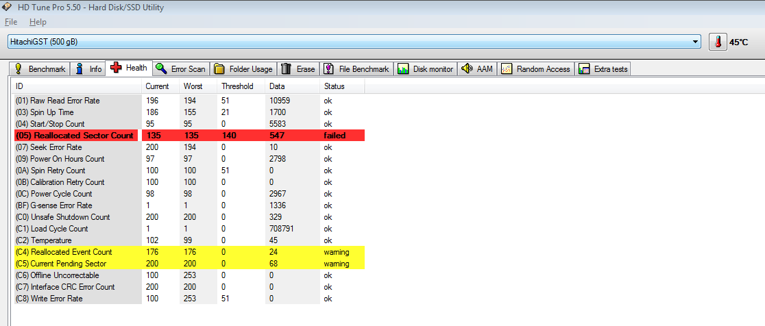Select the Spin Up Time row
This screenshot has width=765, height=326.
(189, 112)
